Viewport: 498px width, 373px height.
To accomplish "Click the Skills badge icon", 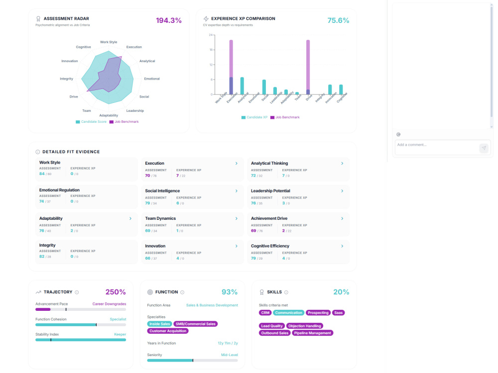I will [262, 292].
